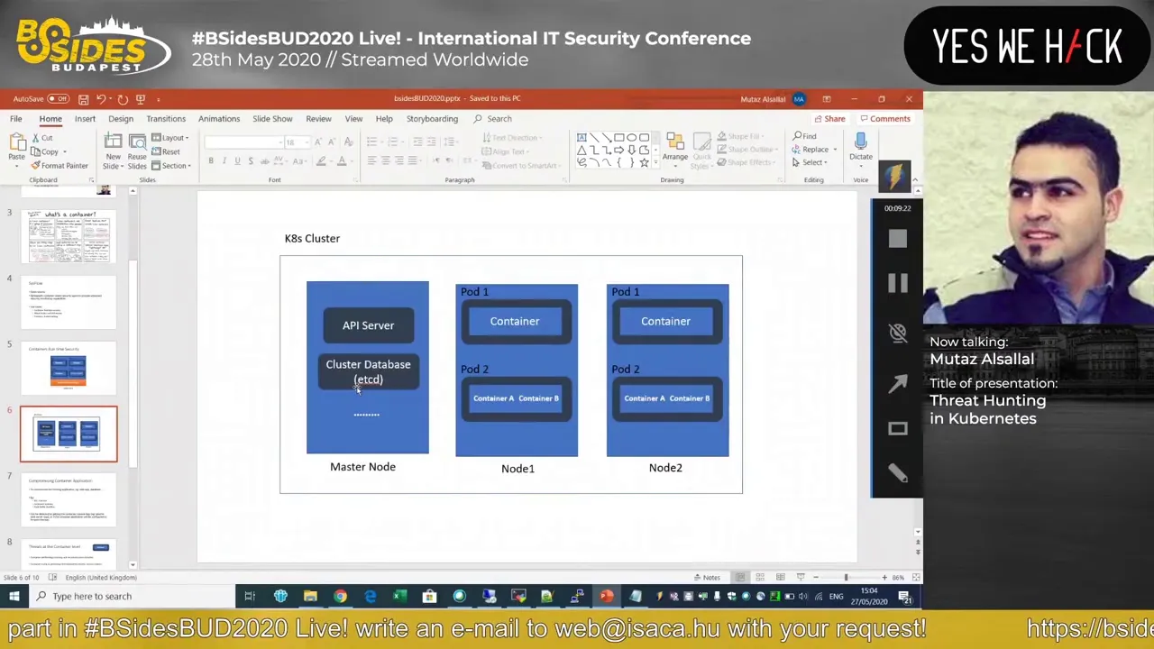Toggle bulleted list
Image resolution: width=1154 pixels, height=649 pixels.
371,142
